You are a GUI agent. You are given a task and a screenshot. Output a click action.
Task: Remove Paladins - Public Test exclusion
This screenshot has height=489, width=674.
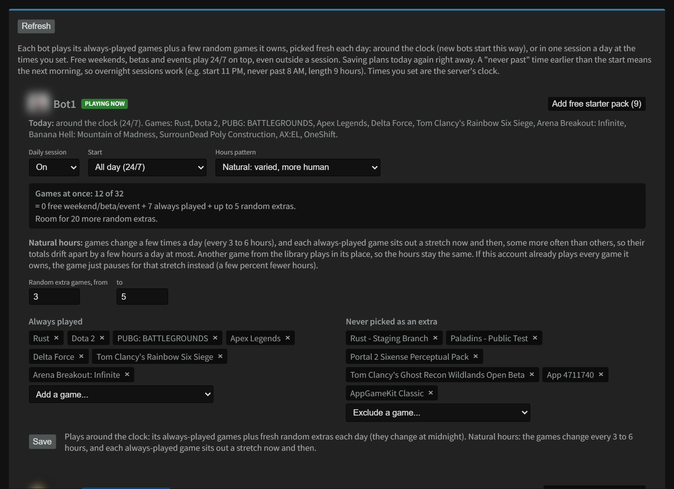tap(535, 338)
